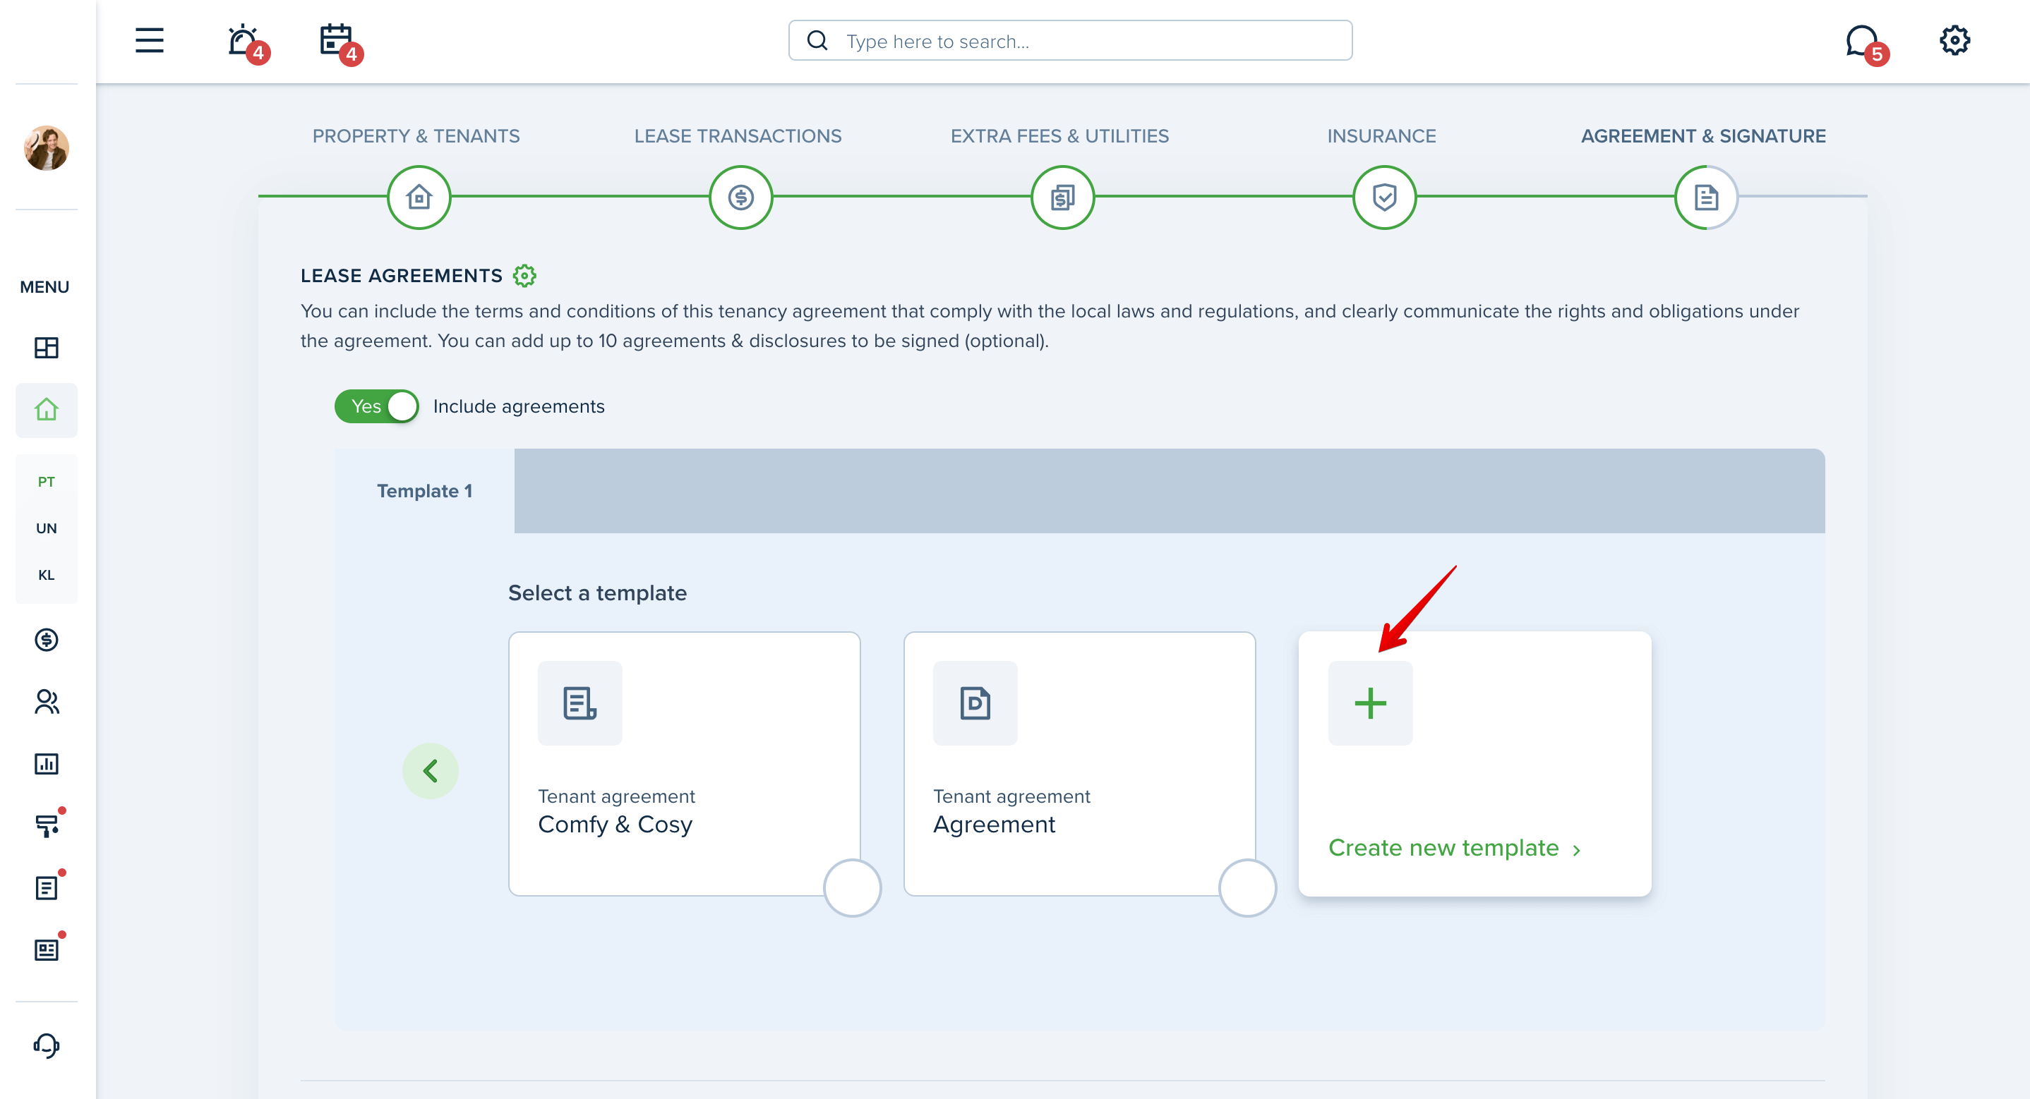Viewport: 2030px width, 1099px height.
Task: Open Lease Agreements green gear settings
Action: 524,276
